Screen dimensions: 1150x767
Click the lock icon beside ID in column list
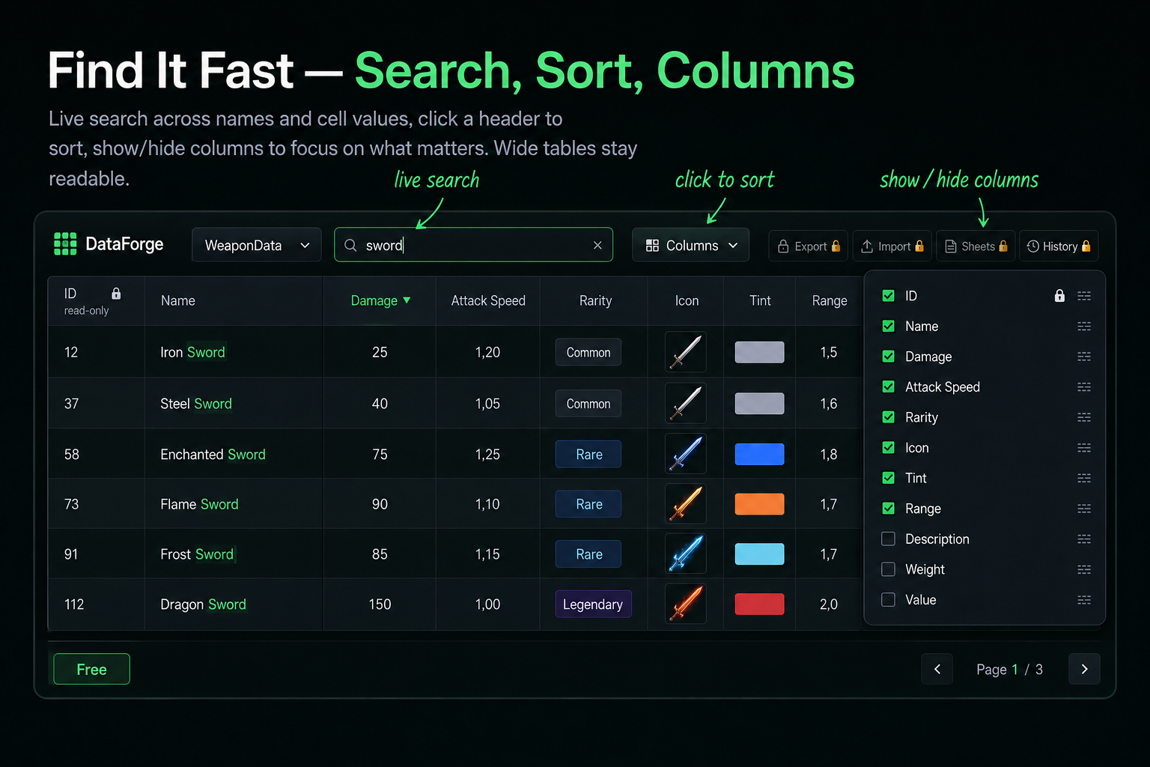pos(1059,295)
